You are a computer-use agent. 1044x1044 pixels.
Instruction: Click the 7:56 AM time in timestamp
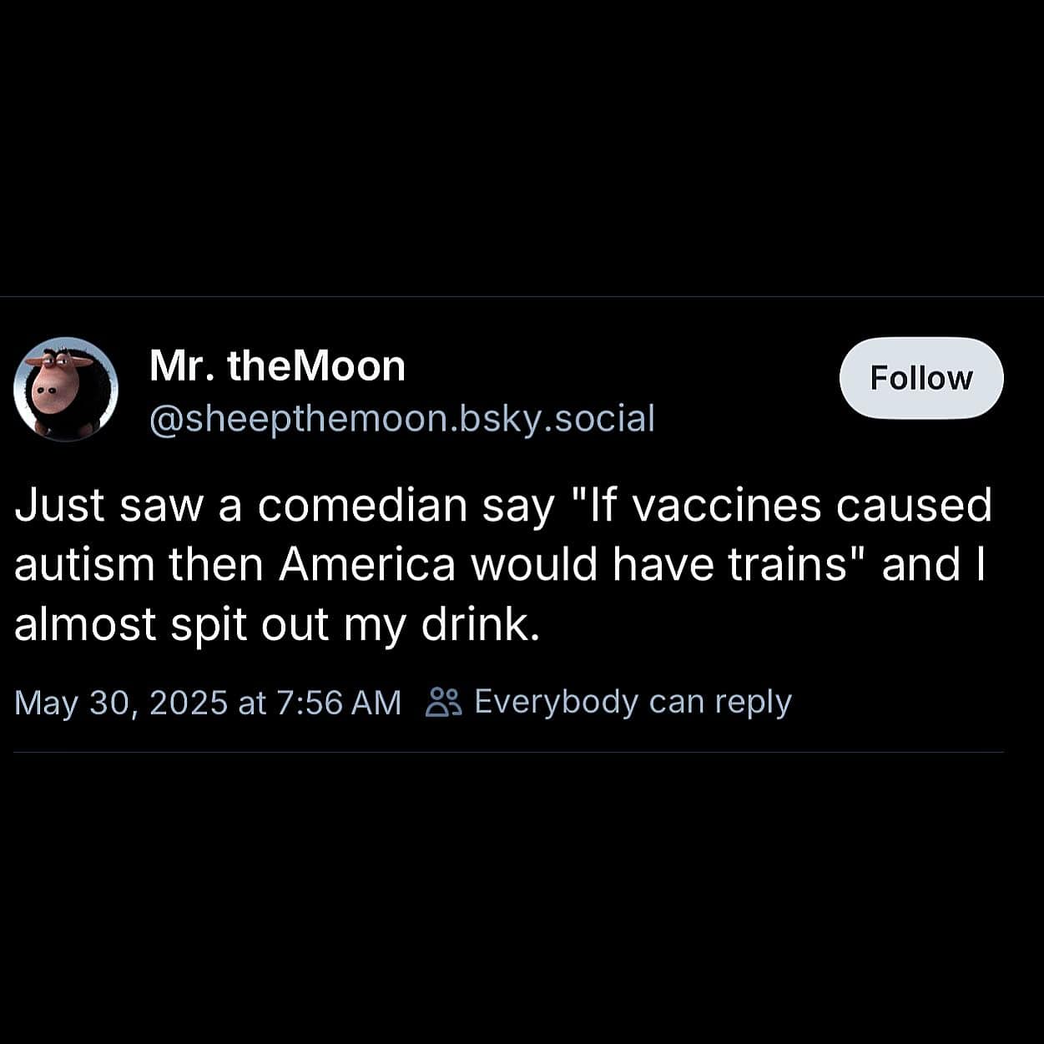pyautogui.click(x=337, y=703)
